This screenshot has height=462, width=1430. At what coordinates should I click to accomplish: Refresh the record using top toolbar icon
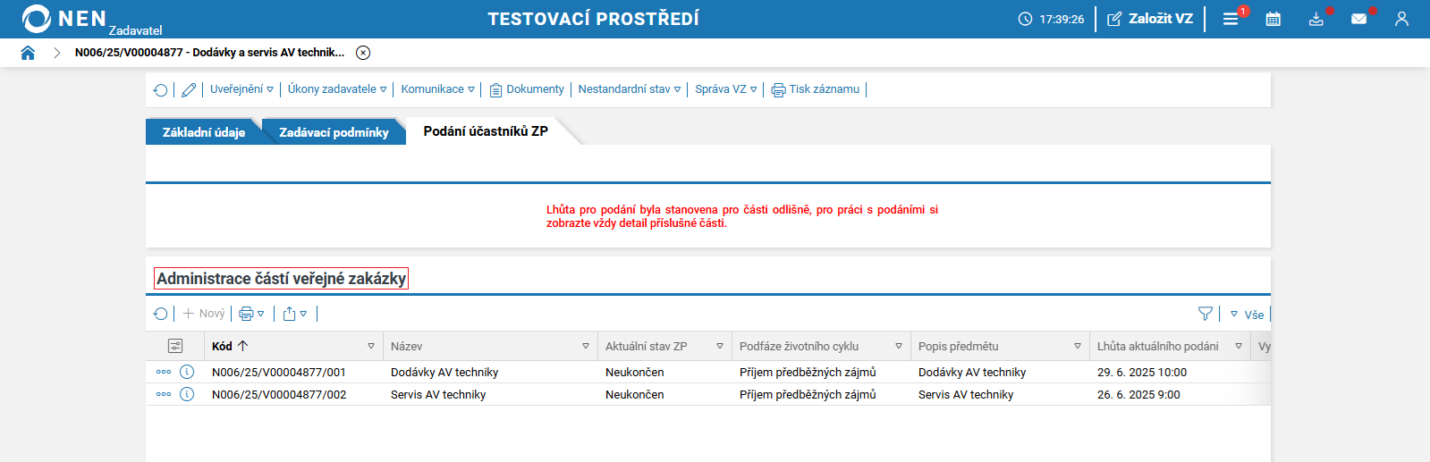(x=161, y=89)
